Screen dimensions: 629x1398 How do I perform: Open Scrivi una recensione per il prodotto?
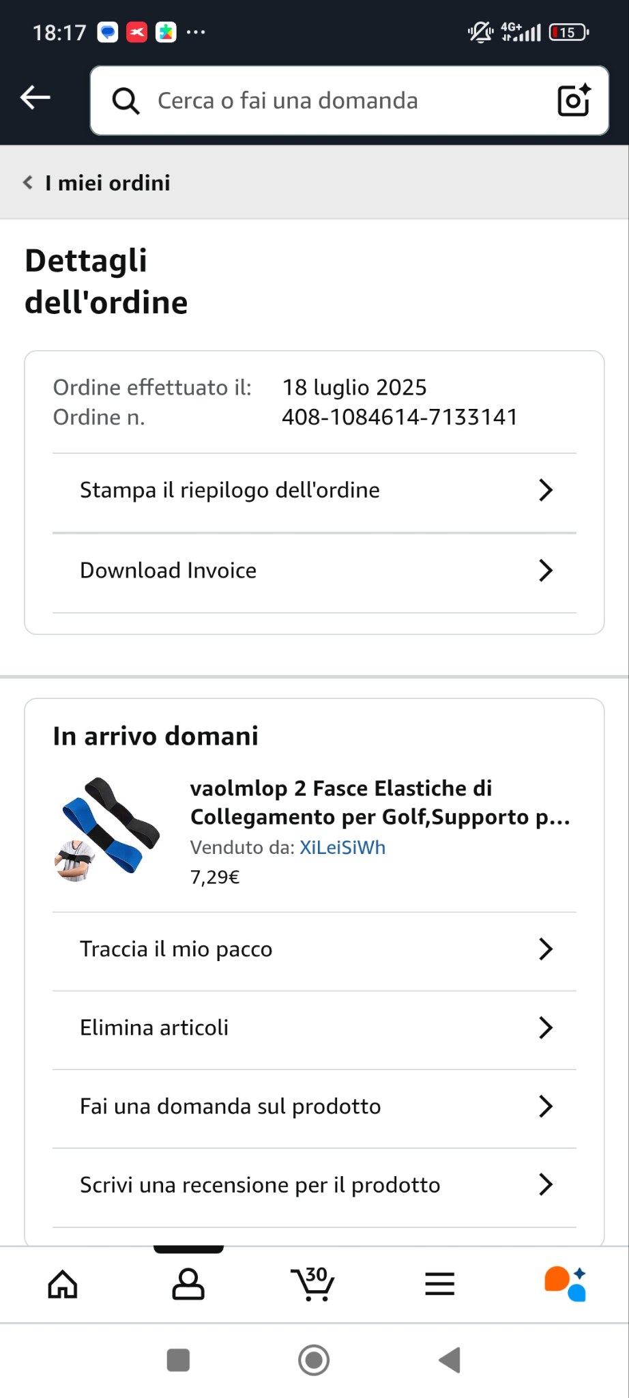point(314,1185)
